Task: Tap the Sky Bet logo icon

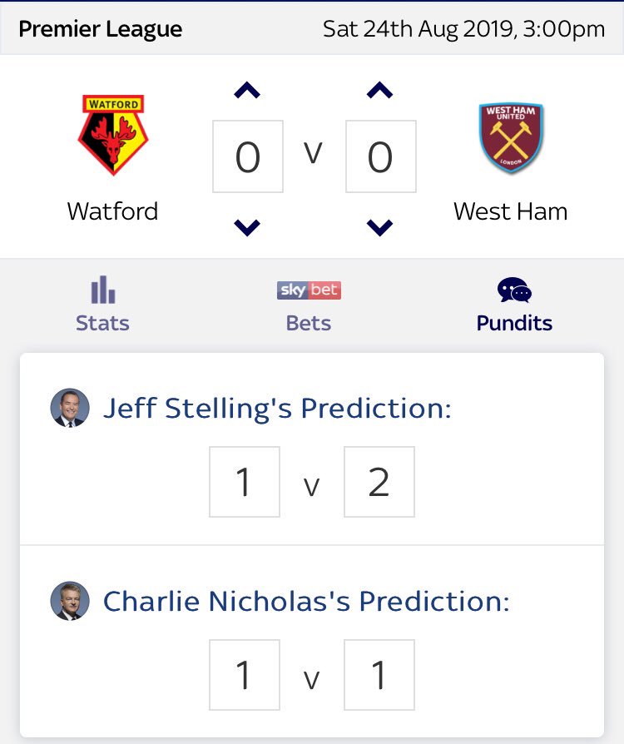Action: (309, 290)
